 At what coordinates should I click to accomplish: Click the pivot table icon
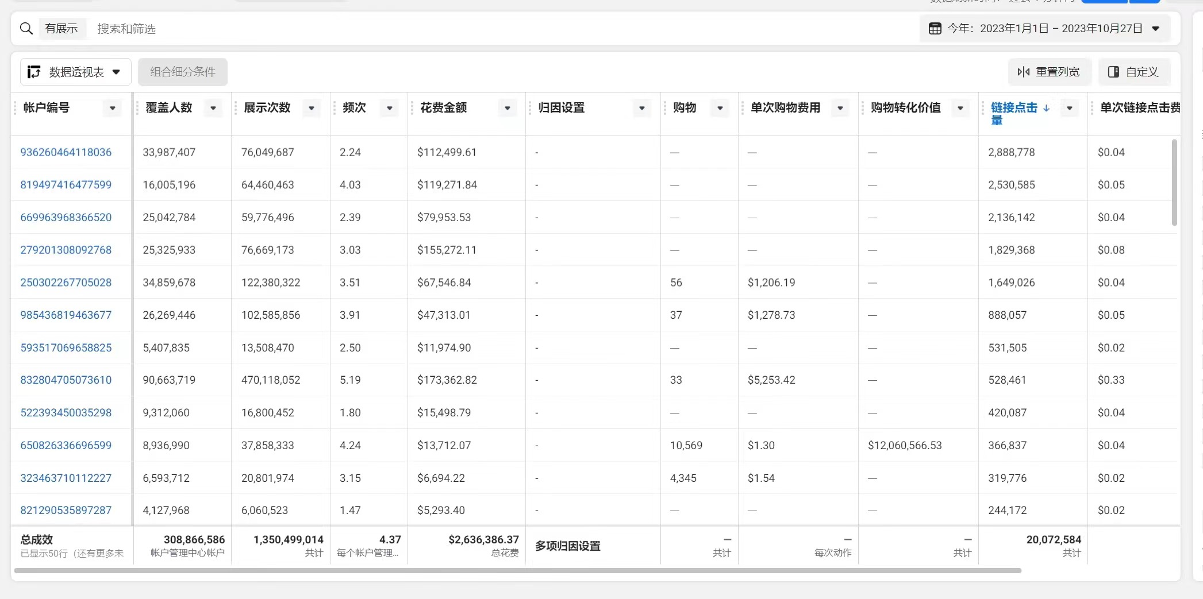[34, 72]
